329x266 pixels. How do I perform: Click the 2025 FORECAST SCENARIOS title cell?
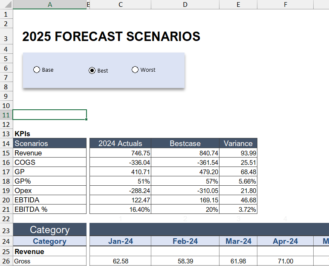pos(111,37)
